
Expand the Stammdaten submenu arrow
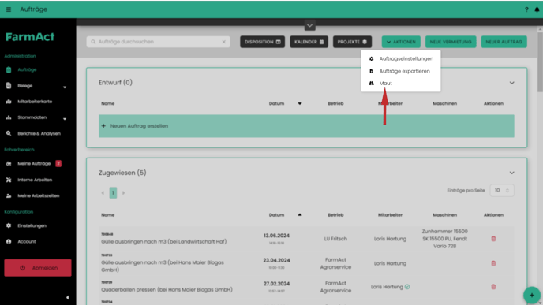(x=65, y=119)
